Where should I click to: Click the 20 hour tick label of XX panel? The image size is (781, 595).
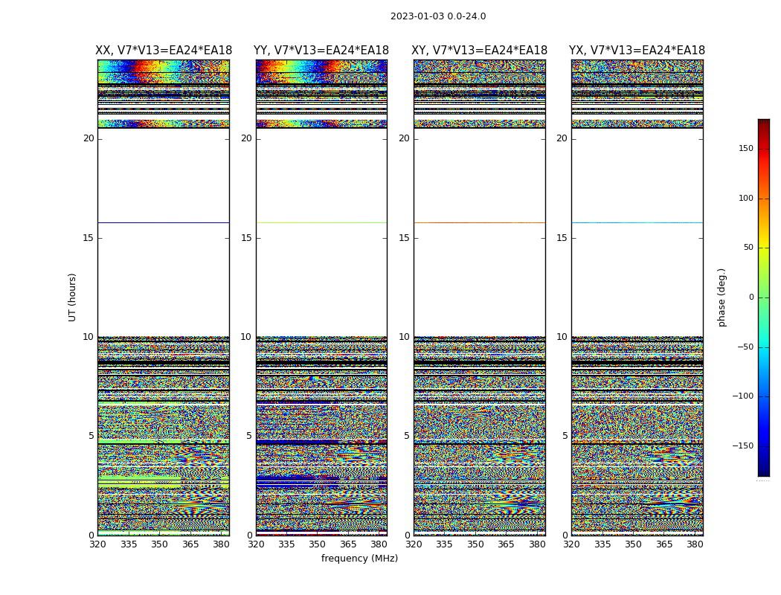click(x=89, y=138)
